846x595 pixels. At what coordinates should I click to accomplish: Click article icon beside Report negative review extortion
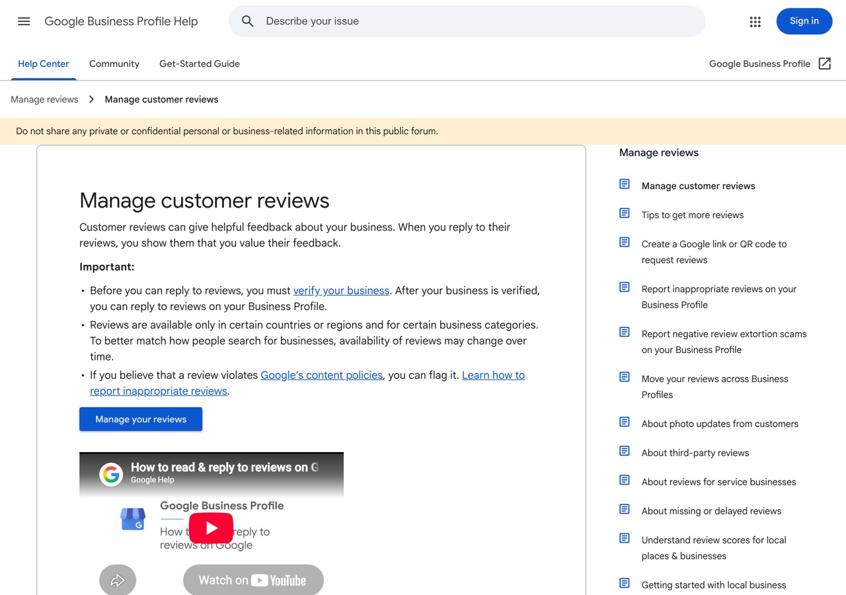625,333
